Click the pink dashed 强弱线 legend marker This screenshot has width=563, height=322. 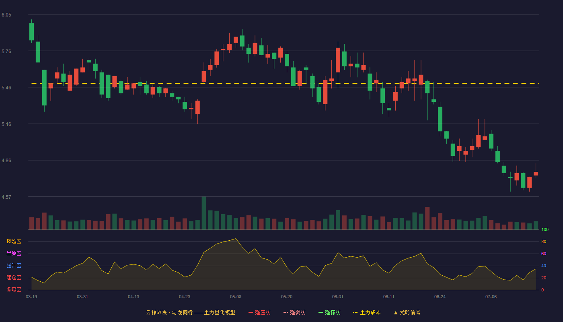[x=286, y=312]
